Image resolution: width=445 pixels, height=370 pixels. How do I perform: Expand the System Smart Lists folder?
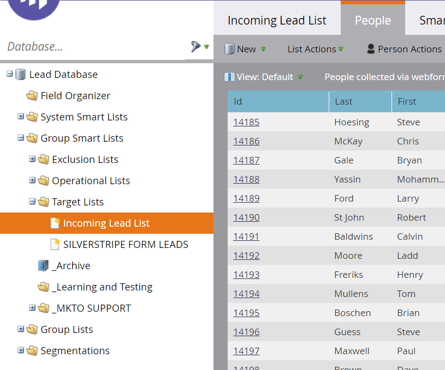[x=21, y=116]
